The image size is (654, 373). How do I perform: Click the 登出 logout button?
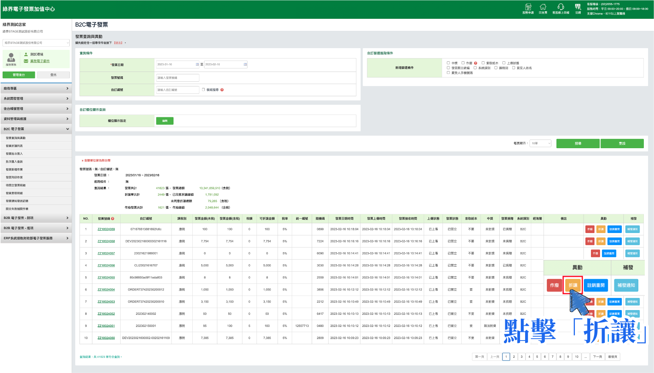tap(53, 75)
